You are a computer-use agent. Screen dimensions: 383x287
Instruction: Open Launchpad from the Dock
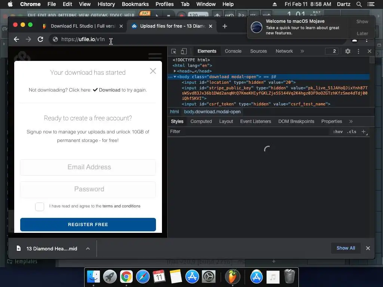coord(110,277)
